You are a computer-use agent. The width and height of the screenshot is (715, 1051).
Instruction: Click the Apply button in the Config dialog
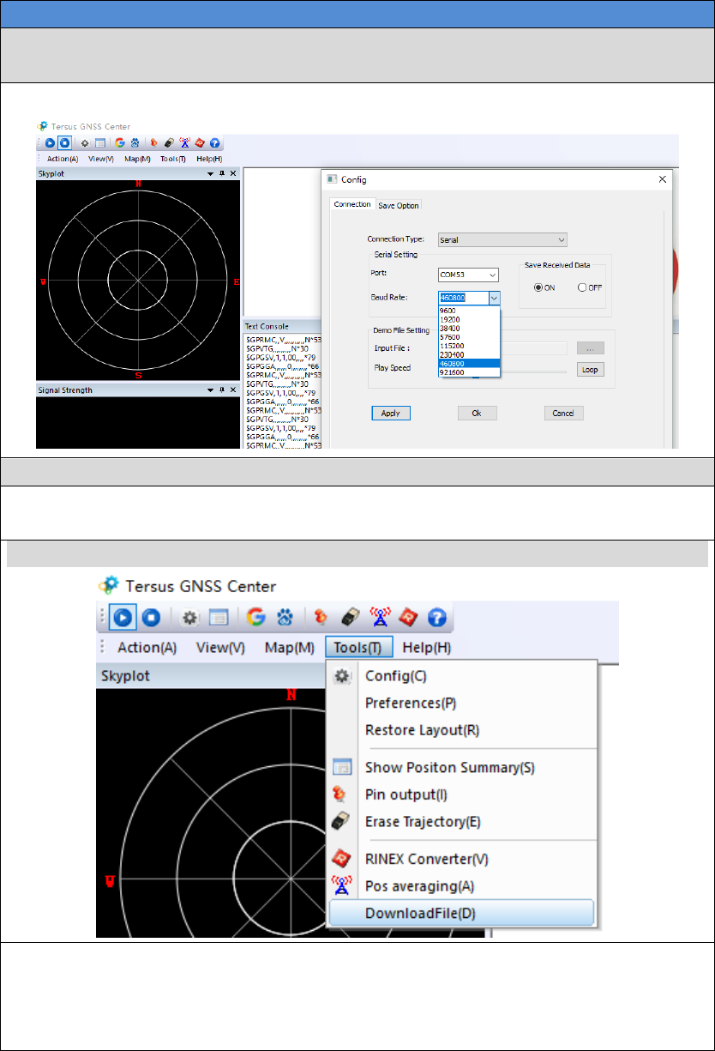(391, 413)
